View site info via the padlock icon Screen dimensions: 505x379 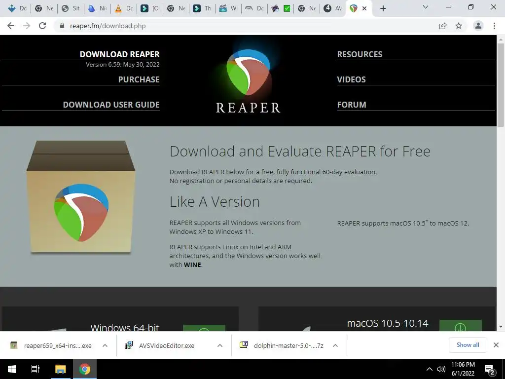[63, 26]
